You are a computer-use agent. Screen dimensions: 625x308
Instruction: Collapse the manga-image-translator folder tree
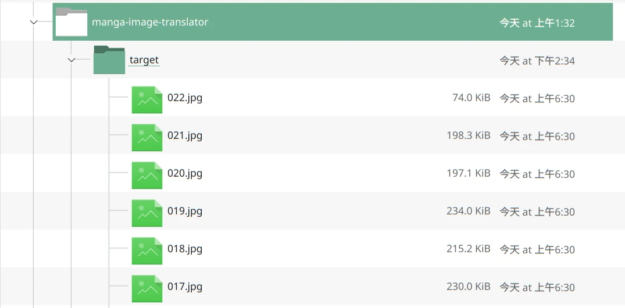point(34,22)
